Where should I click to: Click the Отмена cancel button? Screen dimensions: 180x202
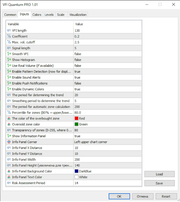tap(142, 196)
